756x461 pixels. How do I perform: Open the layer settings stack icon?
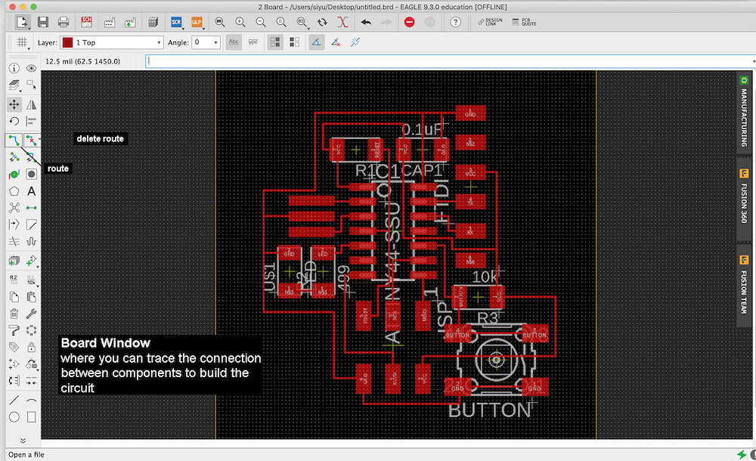tap(14, 85)
